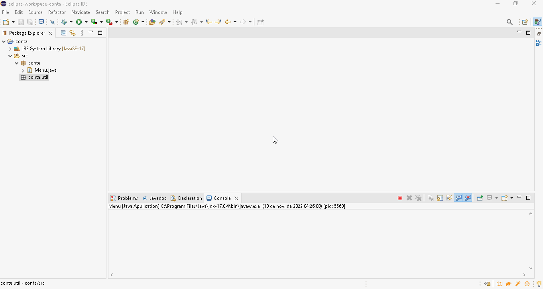543x289 pixels.
Task: Click the New Java Package icon
Action: click(126, 22)
